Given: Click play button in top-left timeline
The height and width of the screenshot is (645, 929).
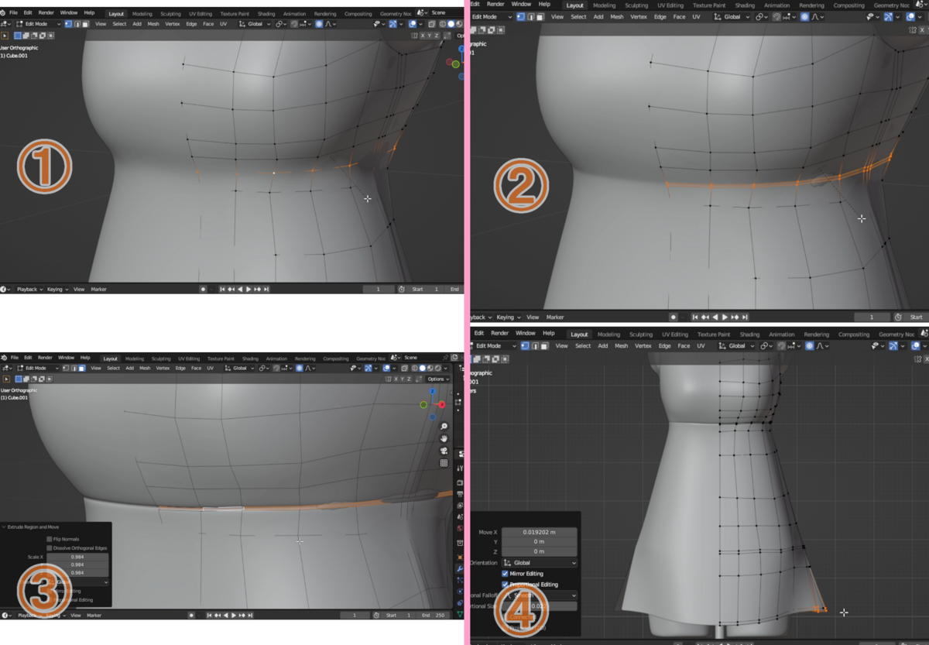Looking at the screenshot, I should 249,289.
